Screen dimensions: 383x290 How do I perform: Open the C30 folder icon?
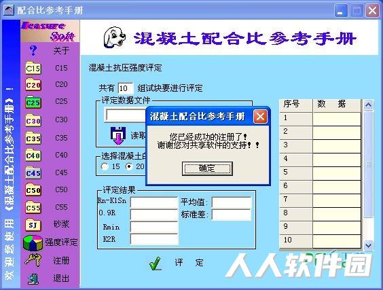point(33,120)
